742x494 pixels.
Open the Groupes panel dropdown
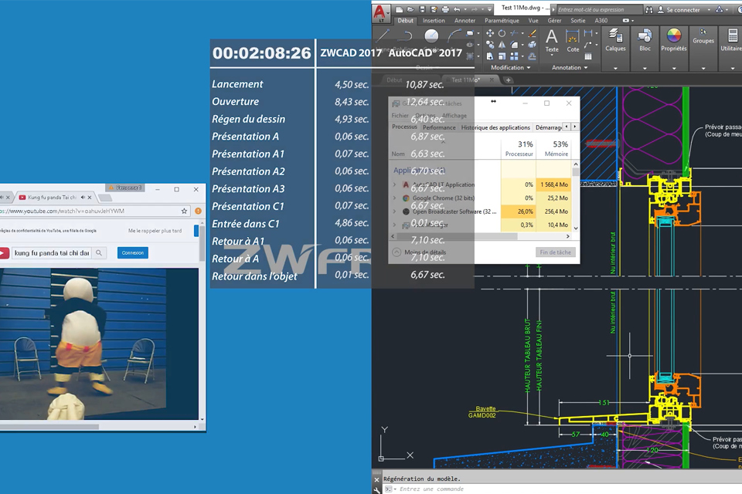coord(703,68)
